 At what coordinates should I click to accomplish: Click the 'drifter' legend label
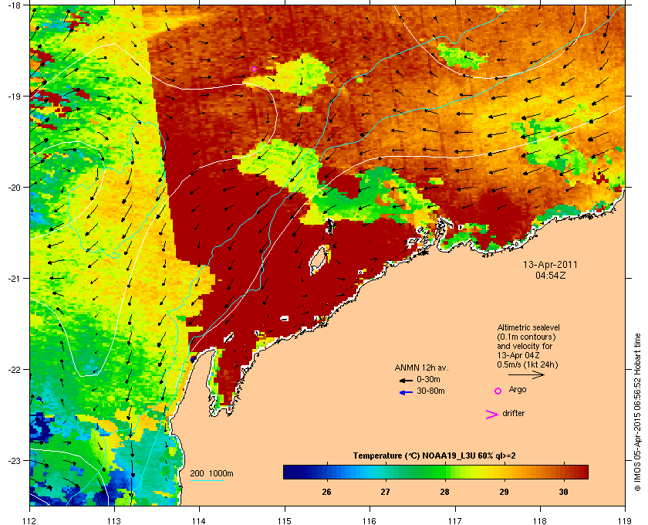point(513,413)
